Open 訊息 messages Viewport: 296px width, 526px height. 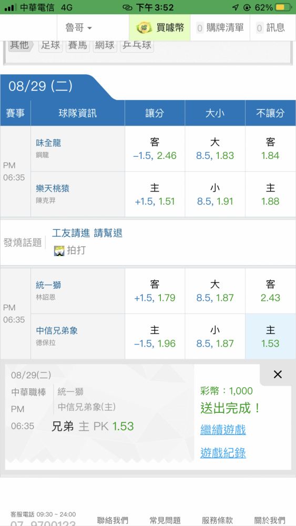(271, 28)
